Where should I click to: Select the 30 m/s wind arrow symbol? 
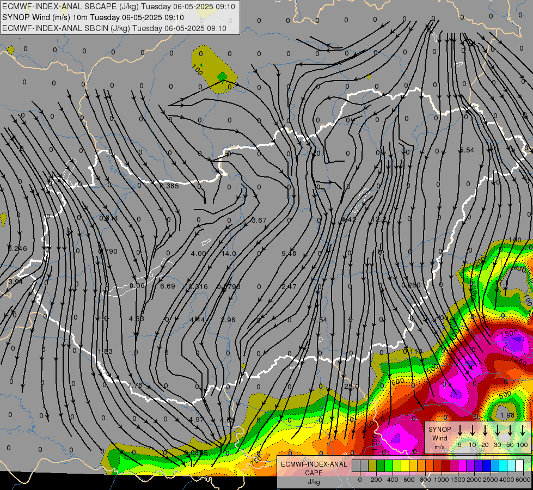[x=497, y=430]
